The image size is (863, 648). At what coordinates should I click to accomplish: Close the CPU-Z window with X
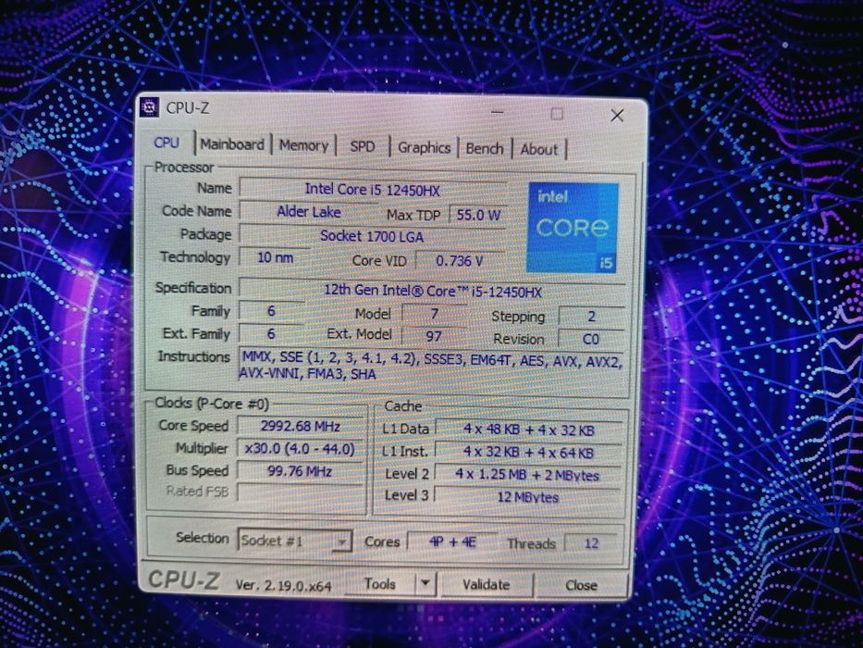tap(617, 115)
